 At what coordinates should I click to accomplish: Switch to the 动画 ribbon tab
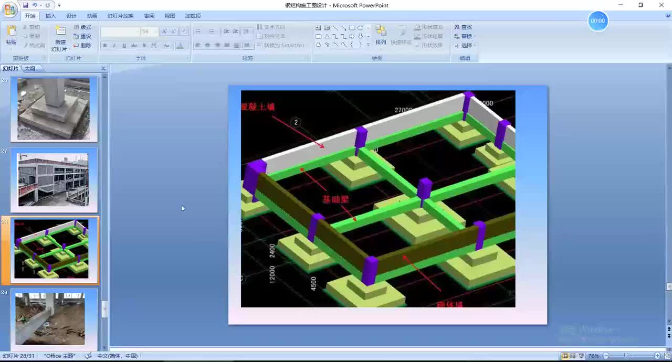[x=92, y=16]
